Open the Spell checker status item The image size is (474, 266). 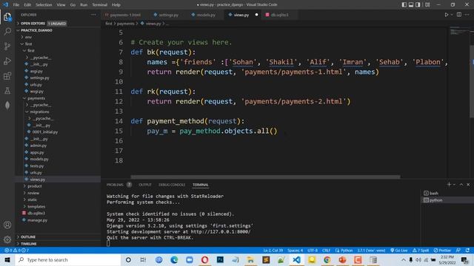pyautogui.click(x=421, y=250)
